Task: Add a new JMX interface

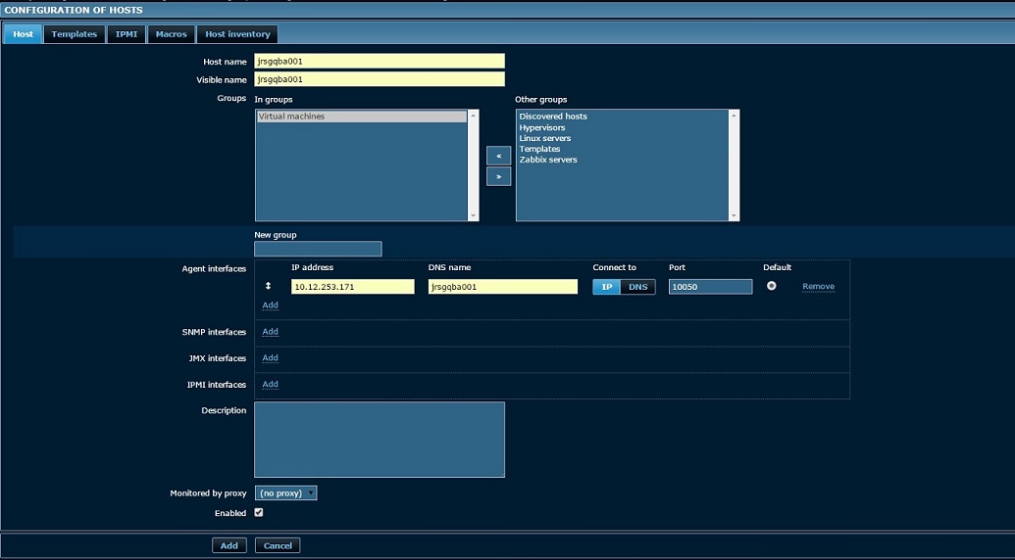Action: [270, 358]
